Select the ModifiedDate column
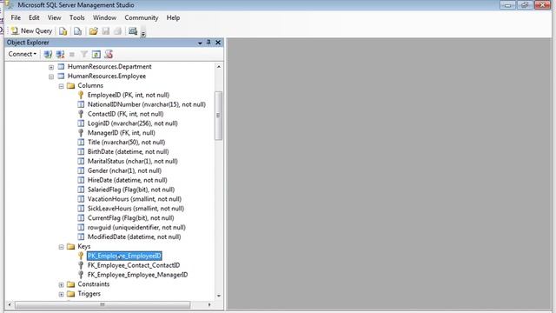Viewport: 556px width, 313px height. tap(134, 237)
